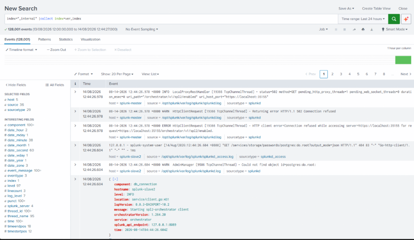Stop the search job
This screenshot has height=240, width=414.
[344, 29]
